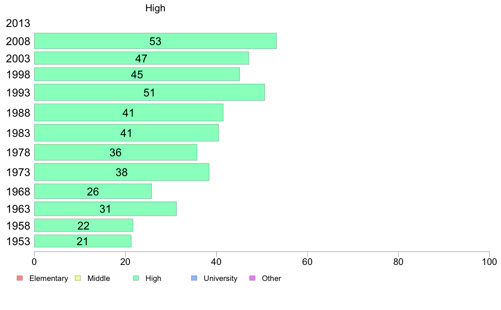Click the 1963 bar showing 31
The image size is (501, 310).
tap(105, 209)
